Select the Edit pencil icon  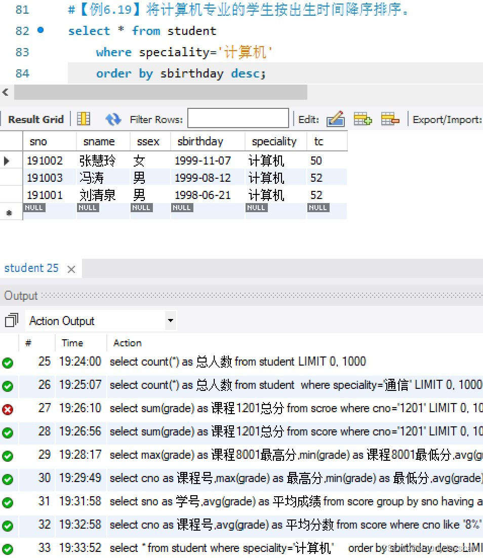pyautogui.click(x=335, y=118)
